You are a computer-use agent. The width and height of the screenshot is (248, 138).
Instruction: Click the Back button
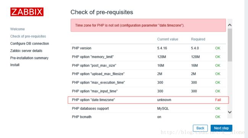200,128
